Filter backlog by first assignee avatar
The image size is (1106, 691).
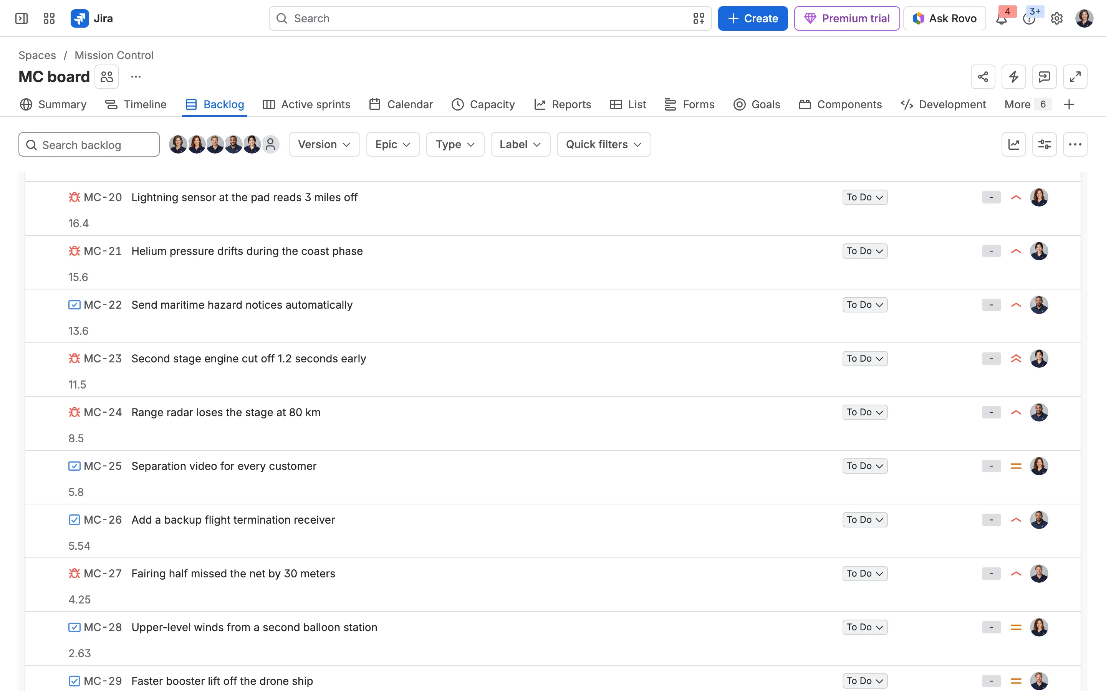(178, 144)
